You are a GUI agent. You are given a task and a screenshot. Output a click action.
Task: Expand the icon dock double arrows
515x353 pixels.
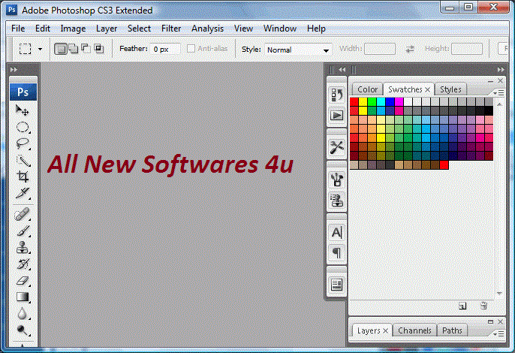[342, 70]
